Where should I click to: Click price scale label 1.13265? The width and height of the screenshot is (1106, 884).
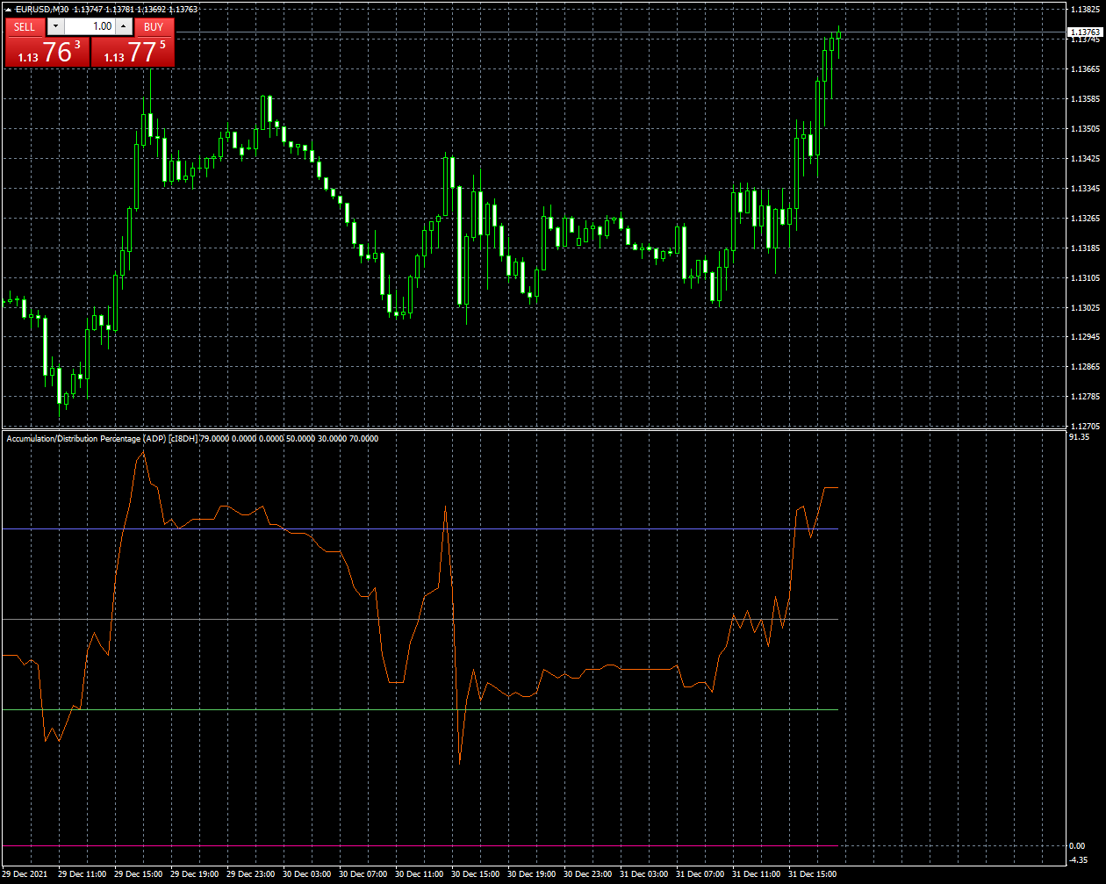[x=1086, y=218]
